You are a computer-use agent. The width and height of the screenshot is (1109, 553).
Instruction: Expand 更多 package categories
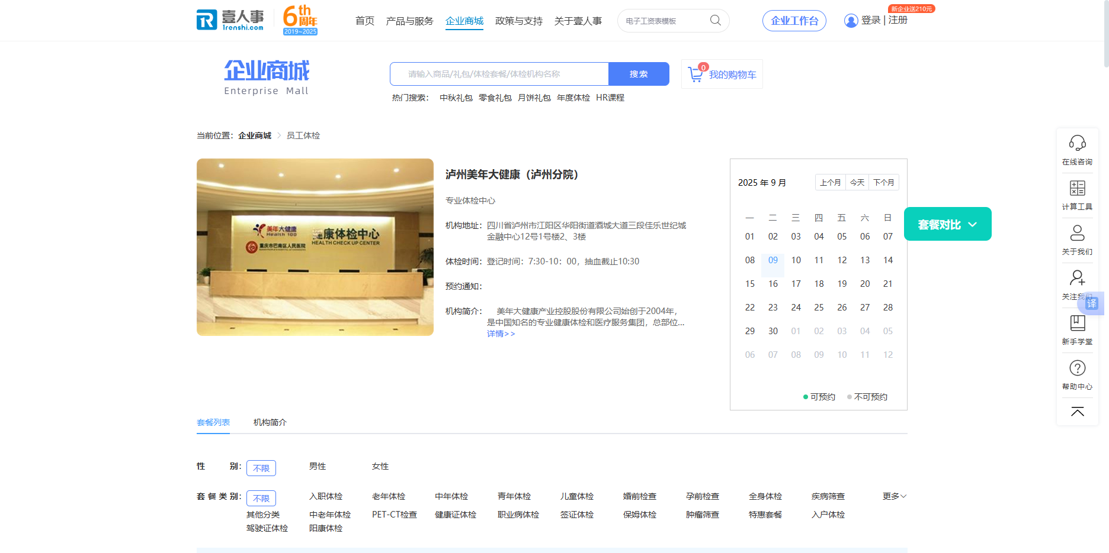tap(895, 496)
